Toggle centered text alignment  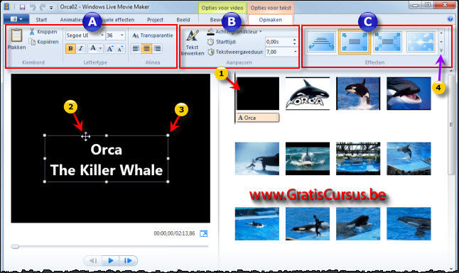pyautogui.click(x=146, y=48)
